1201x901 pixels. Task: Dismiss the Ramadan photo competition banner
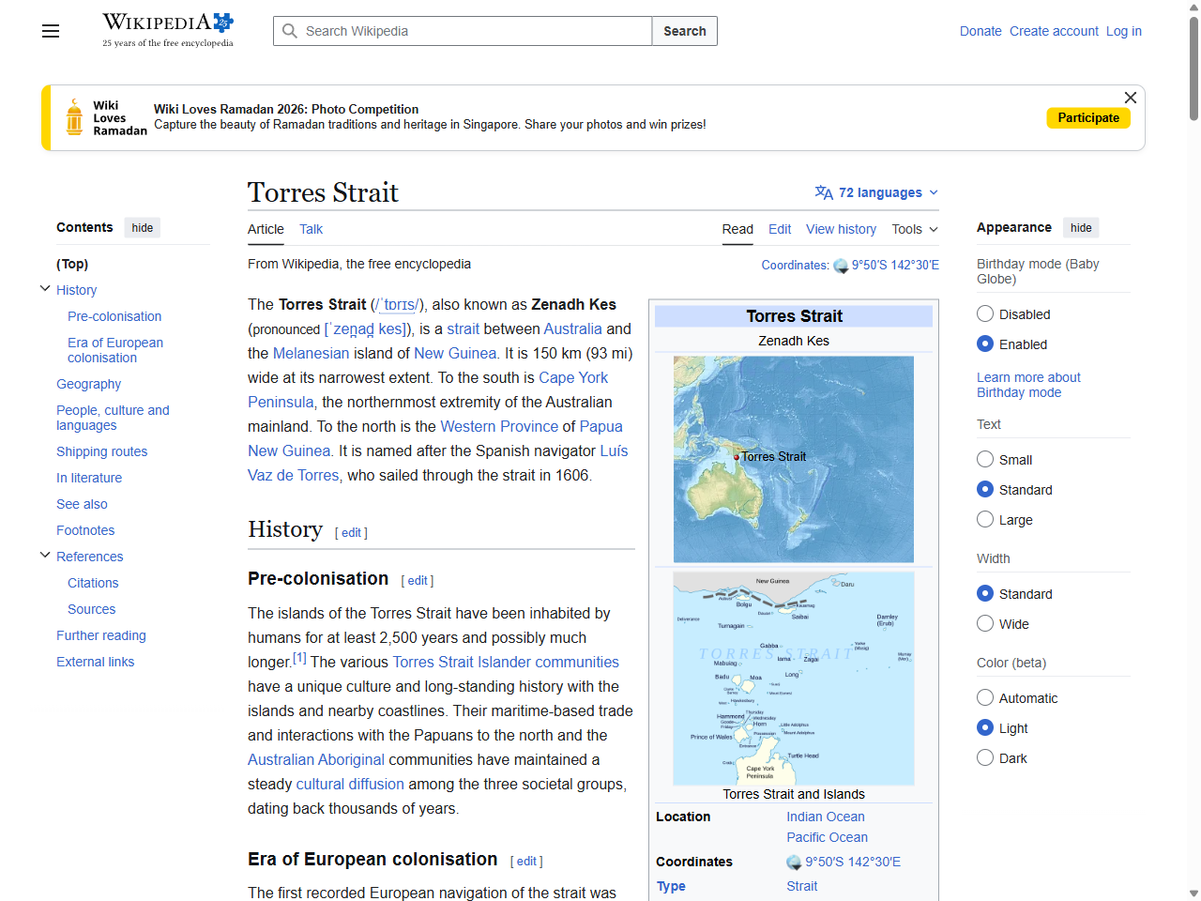[1130, 98]
